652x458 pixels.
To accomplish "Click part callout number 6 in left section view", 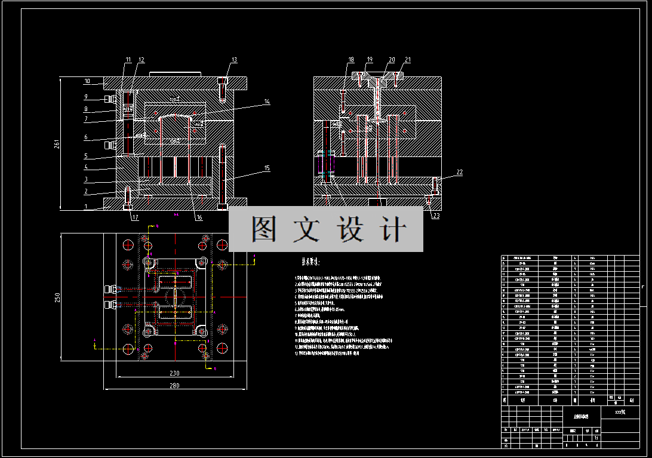I will [x=86, y=137].
